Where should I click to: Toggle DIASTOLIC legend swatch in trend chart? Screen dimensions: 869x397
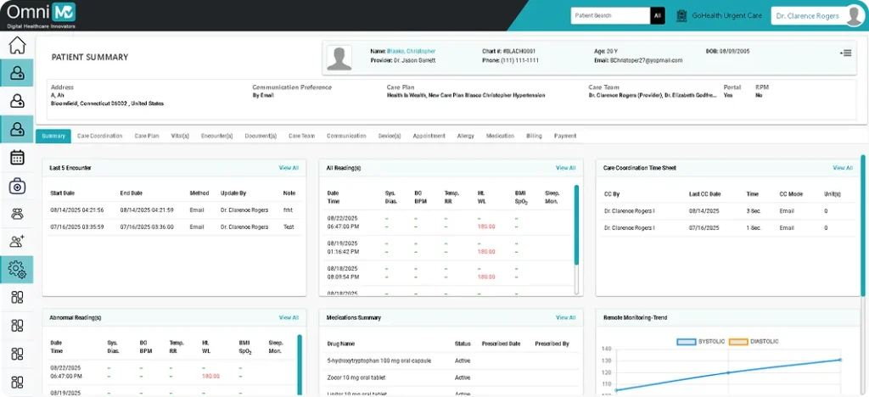click(738, 342)
